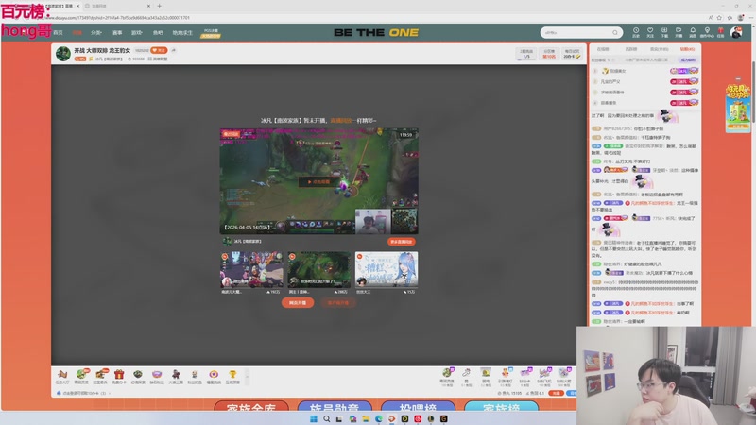The height and width of the screenshot is (425, 756).
Task: Go to 首页 in the nav bar
Action: [x=58, y=33]
